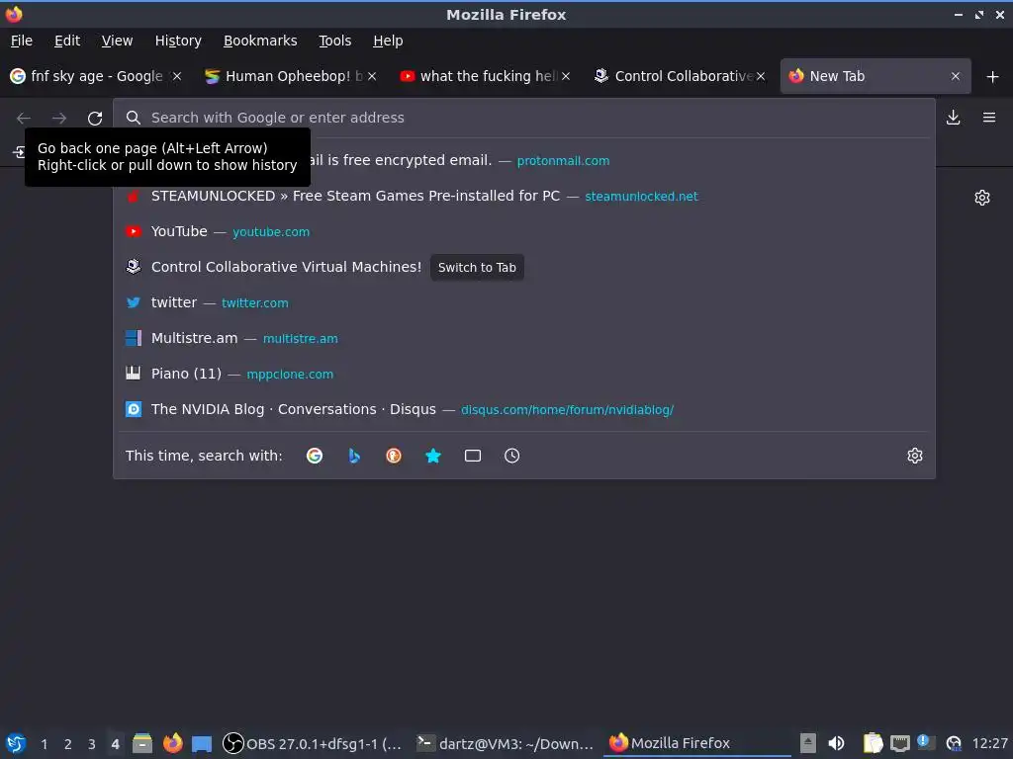Search open tabs using the tabs icon
This screenshot has height=759, width=1013.
click(x=472, y=456)
